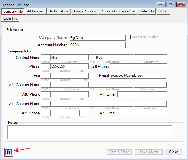Screen dimensions: 188x160
Task: Click the paperclip attachment icon
Action: [9, 152]
